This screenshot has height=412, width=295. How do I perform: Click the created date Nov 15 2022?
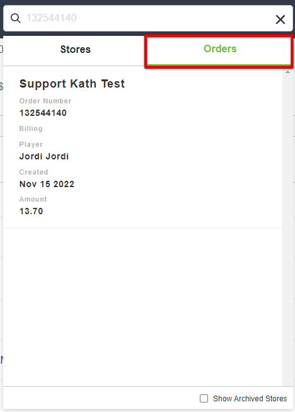pyautogui.click(x=47, y=184)
